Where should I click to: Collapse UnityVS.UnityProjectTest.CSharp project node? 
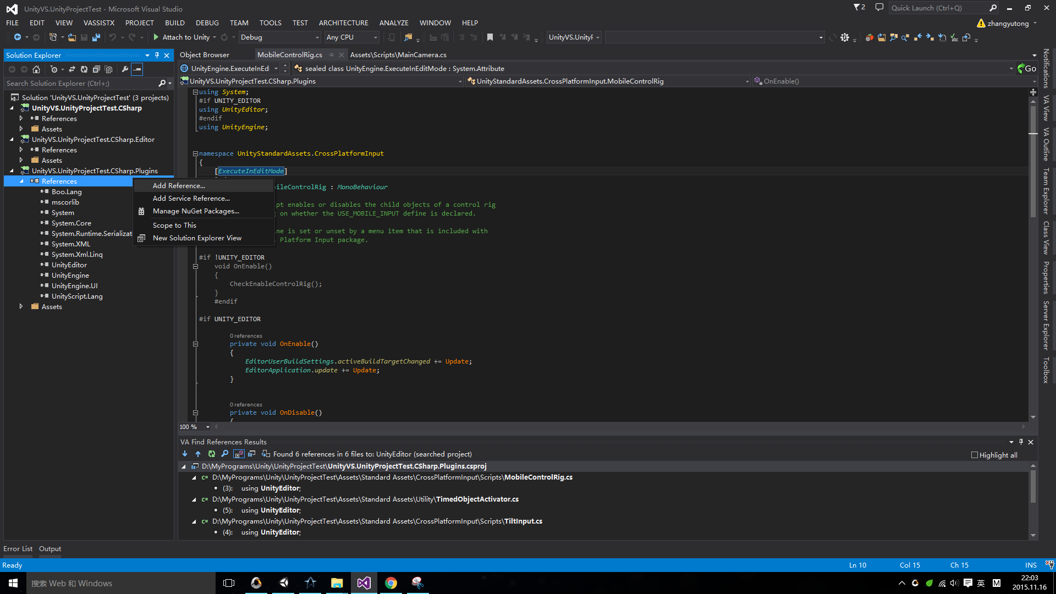coord(12,108)
